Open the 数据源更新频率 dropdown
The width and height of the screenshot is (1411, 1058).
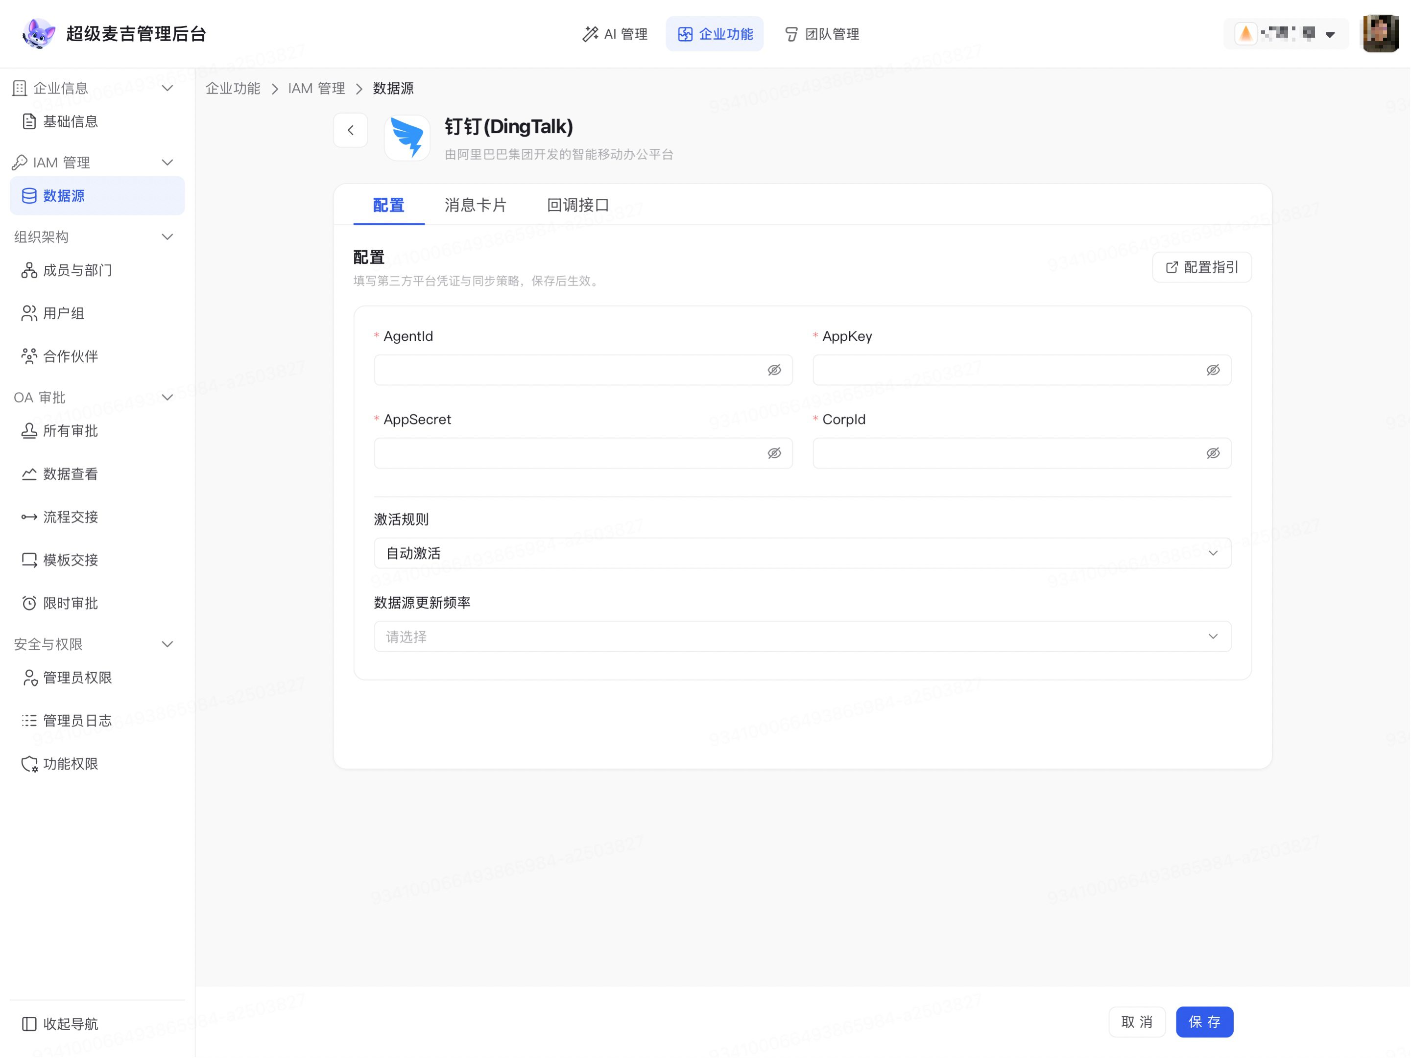[x=802, y=637]
